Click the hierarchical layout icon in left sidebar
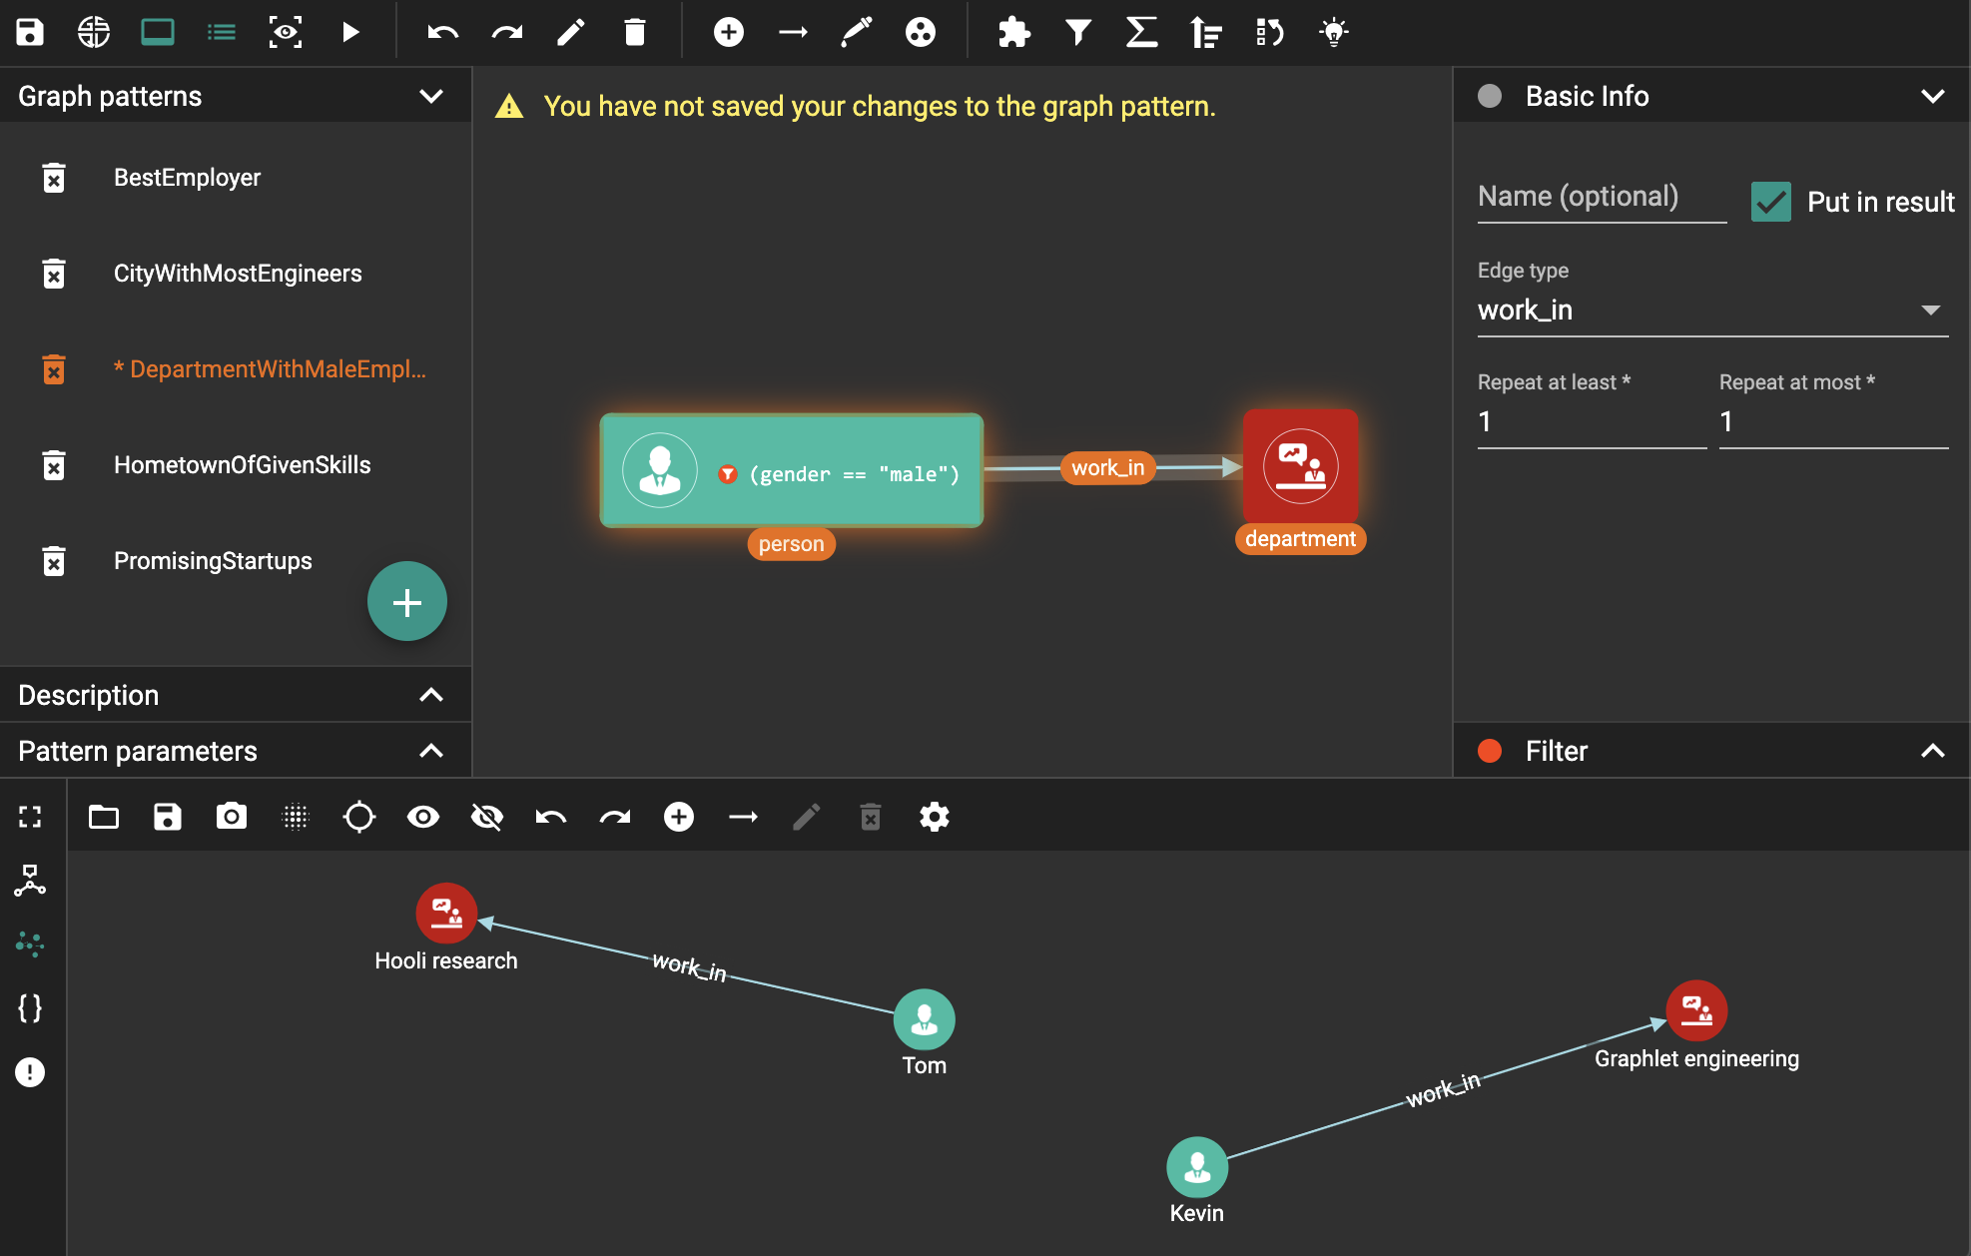This screenshot has width=1971, height=1256. [x=30, y=880]
